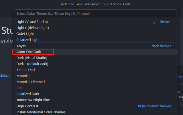Screen dimensions: 183x115
Task: Select the High Contrast theme
Action: (x=27, y=106)
